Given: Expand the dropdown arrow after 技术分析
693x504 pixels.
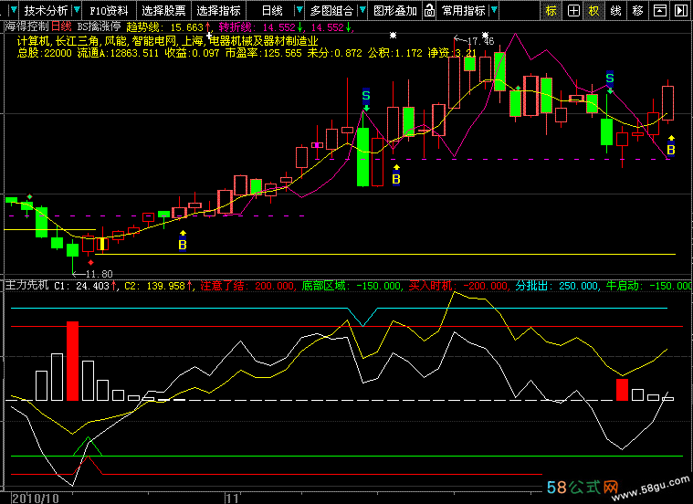Looking at the screenshot, I should point(77,10).
